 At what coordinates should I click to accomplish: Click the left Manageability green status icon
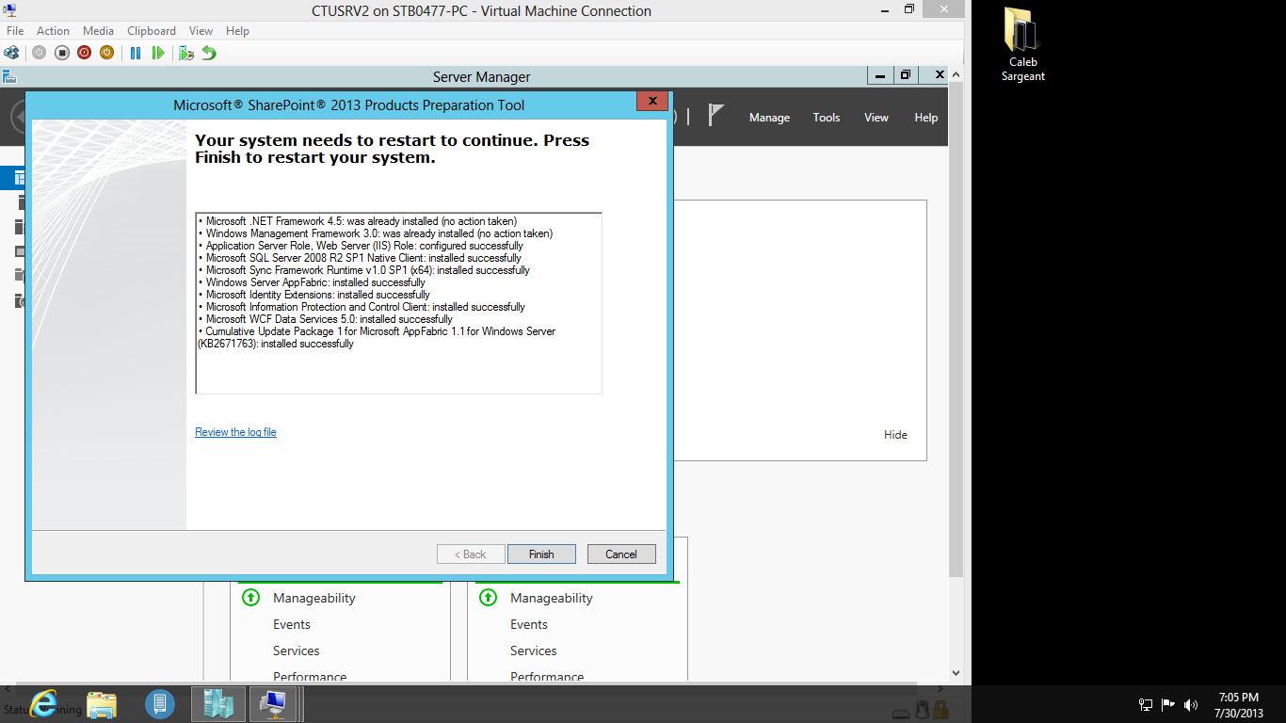click(x=250, y=598)
